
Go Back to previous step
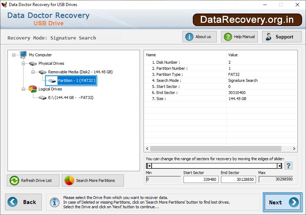tap(24, 202)
